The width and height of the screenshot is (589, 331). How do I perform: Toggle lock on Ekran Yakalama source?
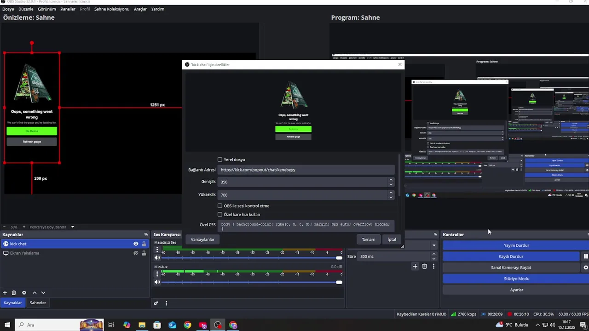point(144,253)
